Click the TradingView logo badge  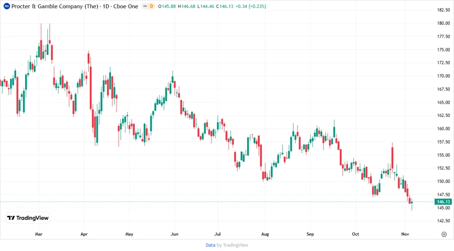click(28, 218)
